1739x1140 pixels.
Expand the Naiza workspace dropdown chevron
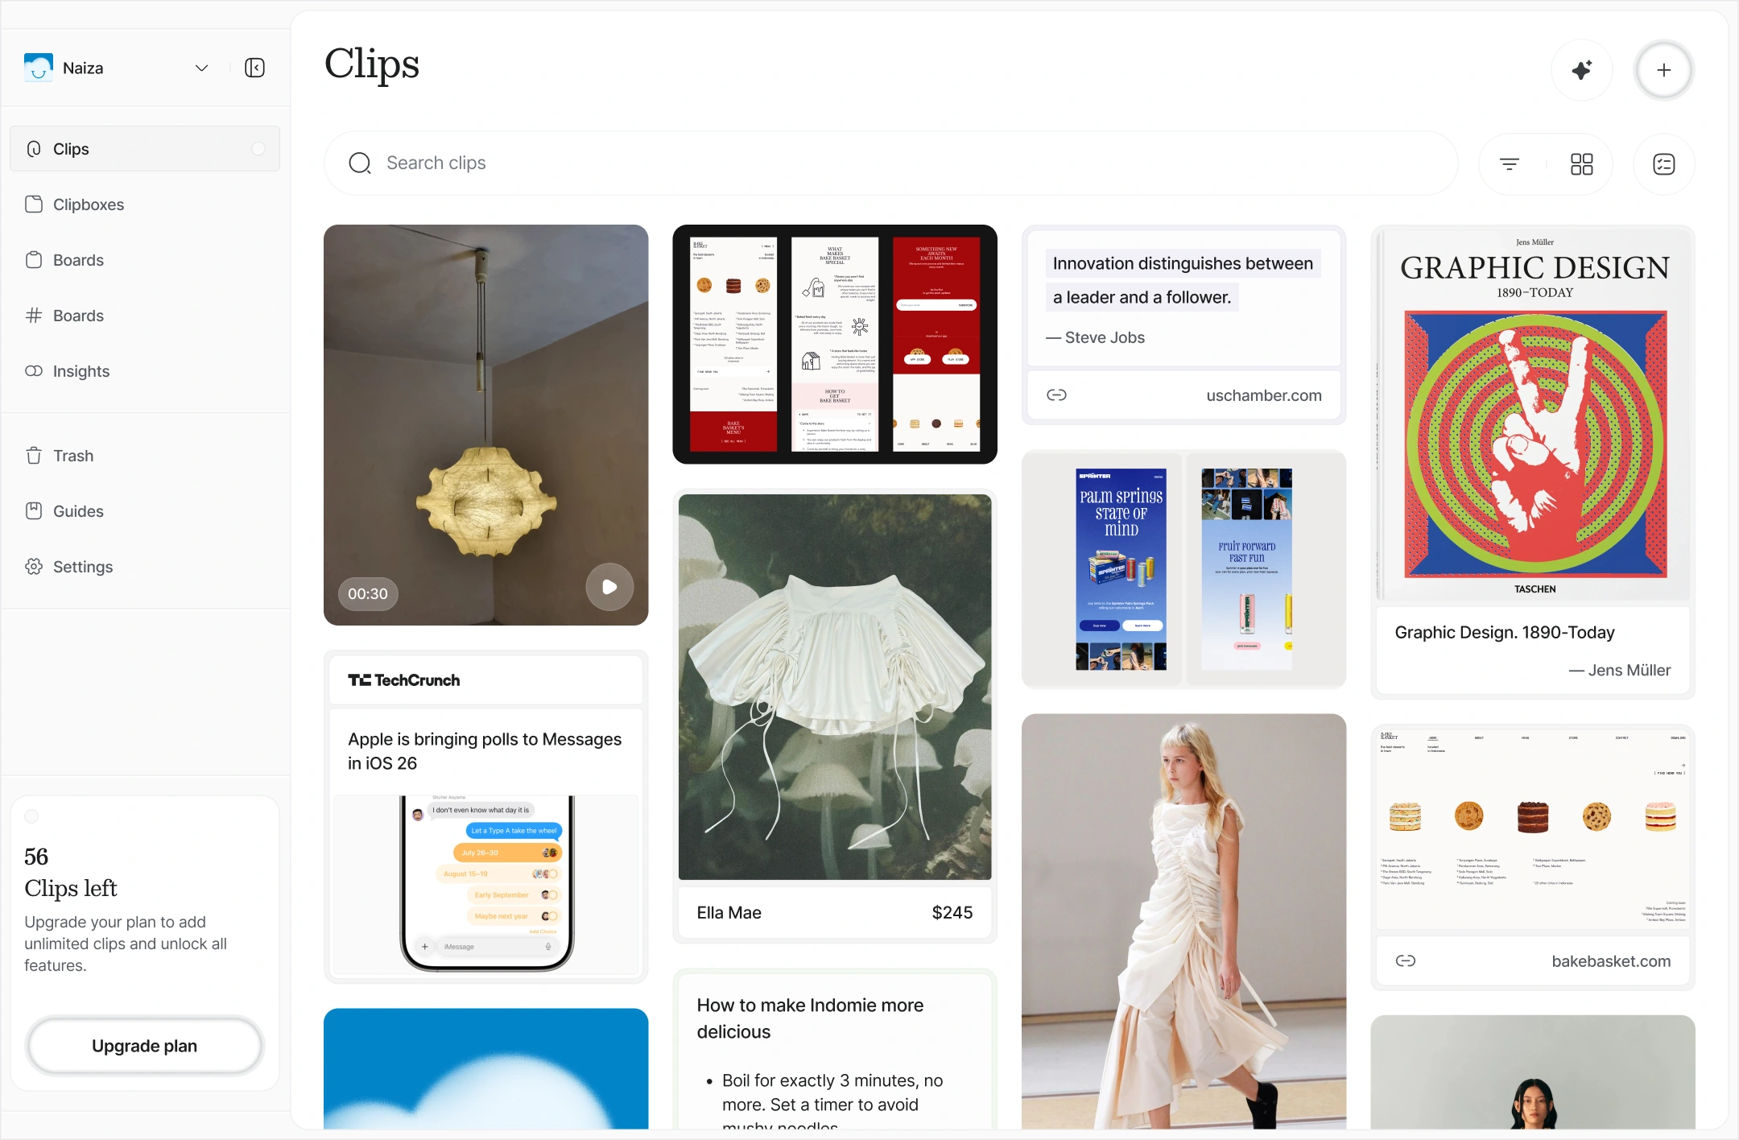(202, 68)
